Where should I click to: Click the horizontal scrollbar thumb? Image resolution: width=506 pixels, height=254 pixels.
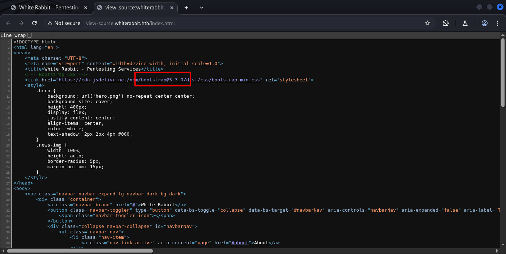point(80,251)
